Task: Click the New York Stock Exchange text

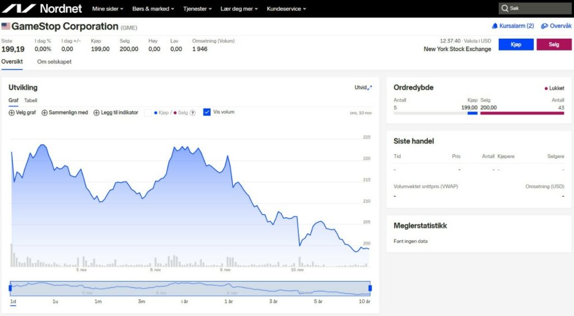Action: click(457, 49)
